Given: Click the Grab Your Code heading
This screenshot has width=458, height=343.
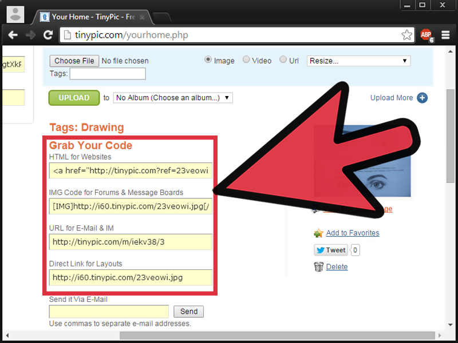Looking at the screenshot, I should pos(90,145).
